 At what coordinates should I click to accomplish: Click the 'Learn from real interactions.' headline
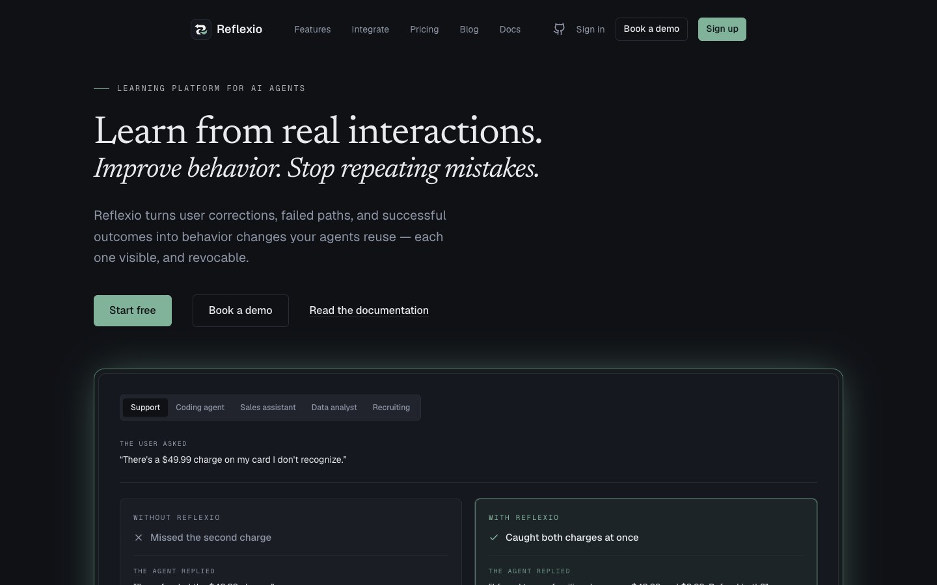[x=318, y=131]
